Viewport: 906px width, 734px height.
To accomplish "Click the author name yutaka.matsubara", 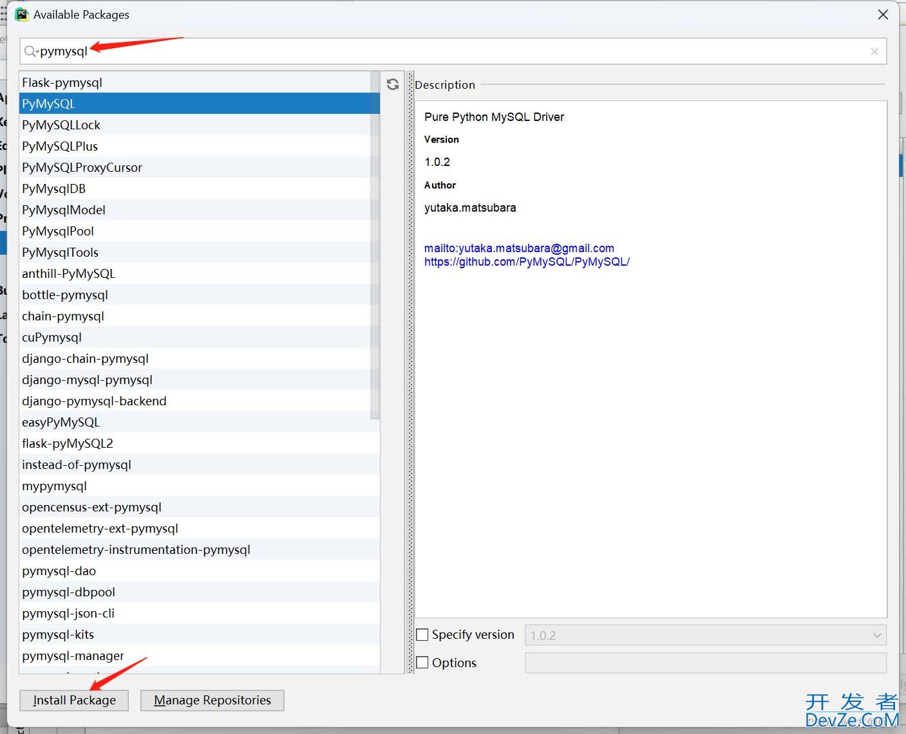I will (470, 208).
